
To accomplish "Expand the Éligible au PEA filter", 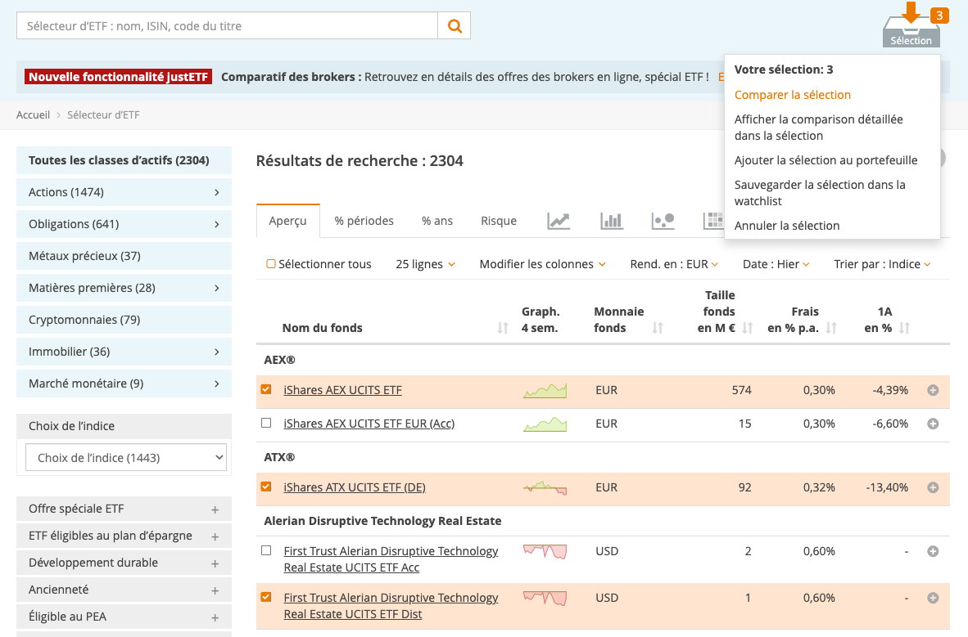I will (x=215, y=617).
